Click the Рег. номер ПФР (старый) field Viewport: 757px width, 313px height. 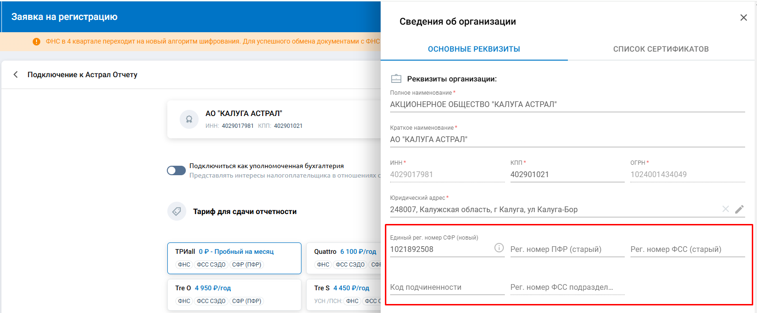click(x=567, y=249)
